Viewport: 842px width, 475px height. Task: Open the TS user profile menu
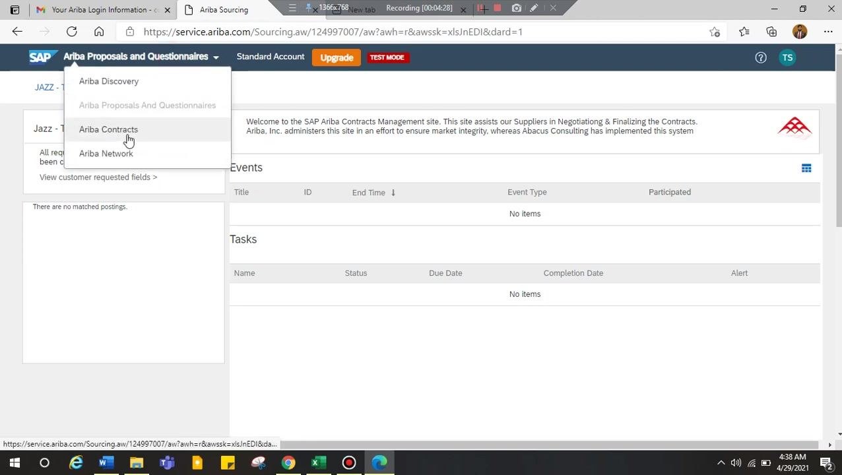point(787,57)
